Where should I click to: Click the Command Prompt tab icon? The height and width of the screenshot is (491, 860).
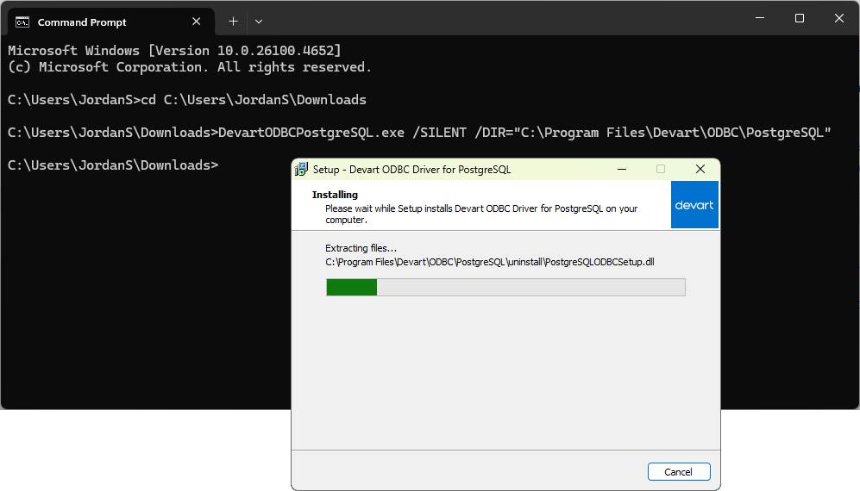click(x=22, y=22)
